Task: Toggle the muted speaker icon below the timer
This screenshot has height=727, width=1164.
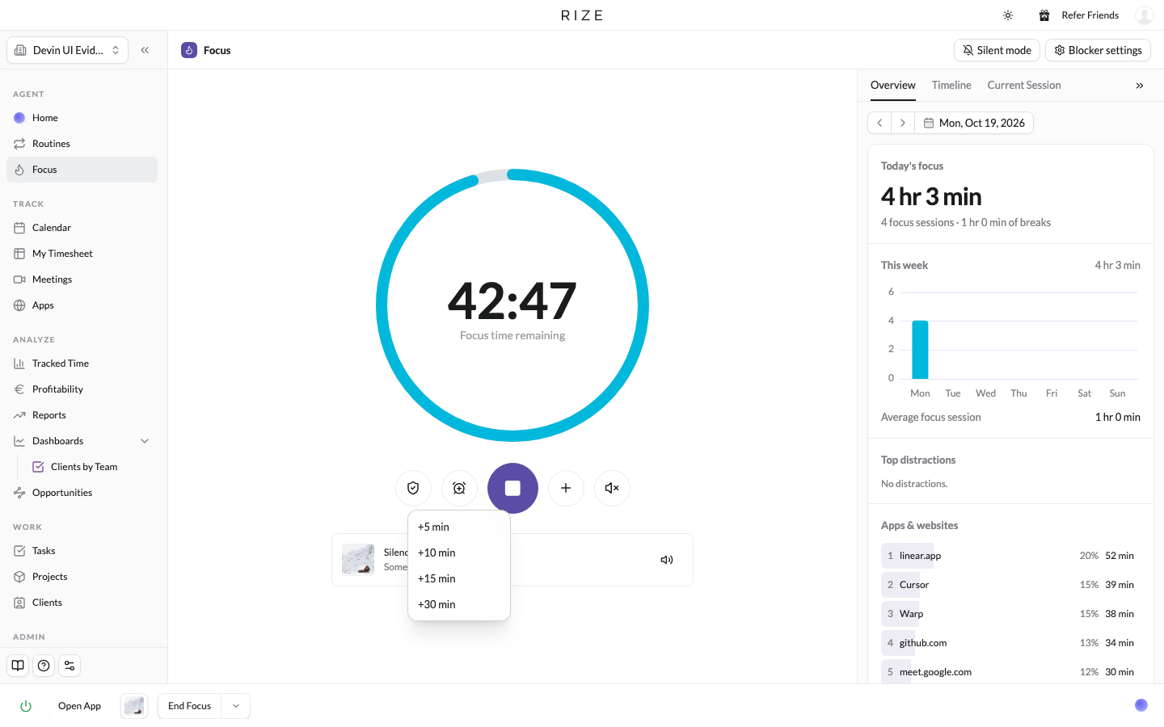Action: point(612,488)
